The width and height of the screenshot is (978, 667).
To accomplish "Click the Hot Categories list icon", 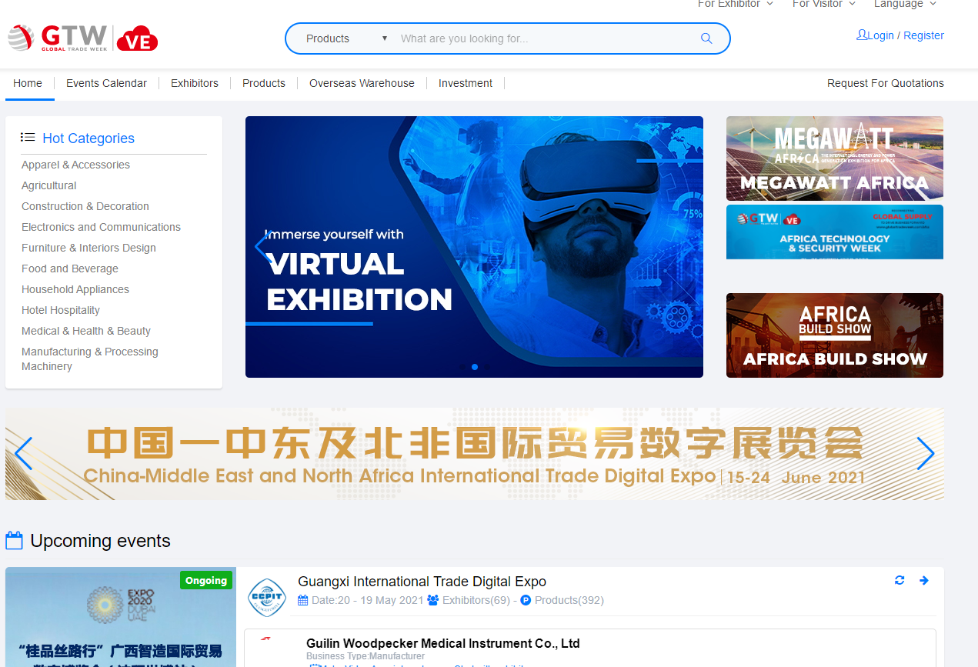I will pos(28,138).
